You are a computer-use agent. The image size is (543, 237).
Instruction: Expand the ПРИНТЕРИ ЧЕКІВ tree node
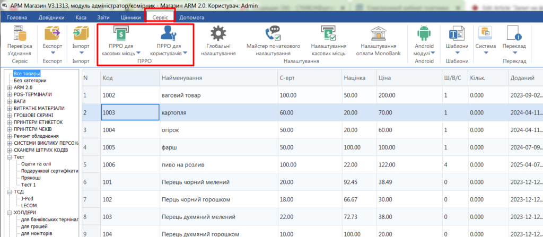tap(10, 129)
